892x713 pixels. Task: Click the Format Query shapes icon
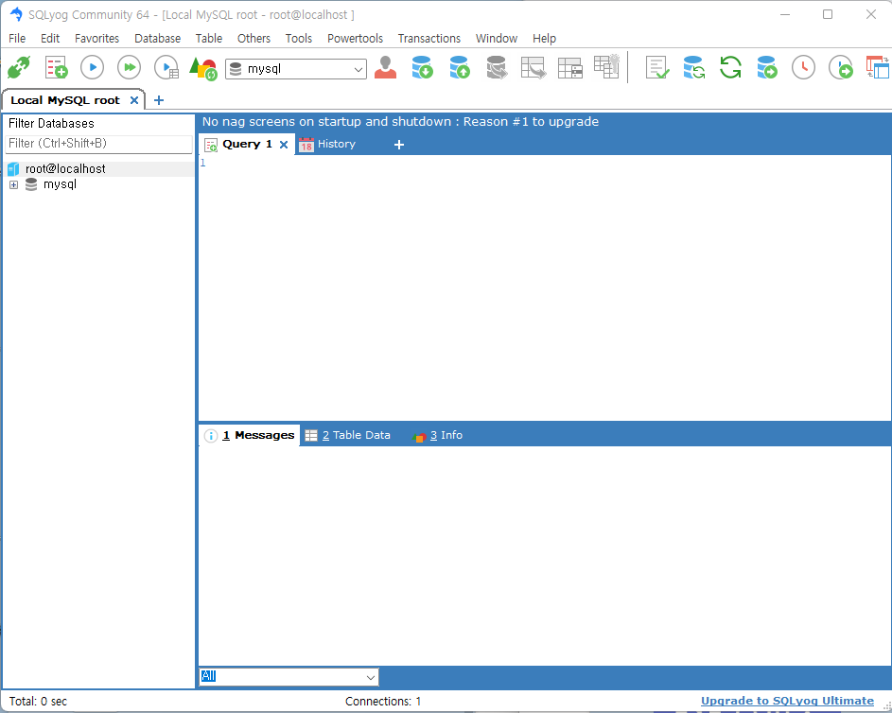click(203, 68)
